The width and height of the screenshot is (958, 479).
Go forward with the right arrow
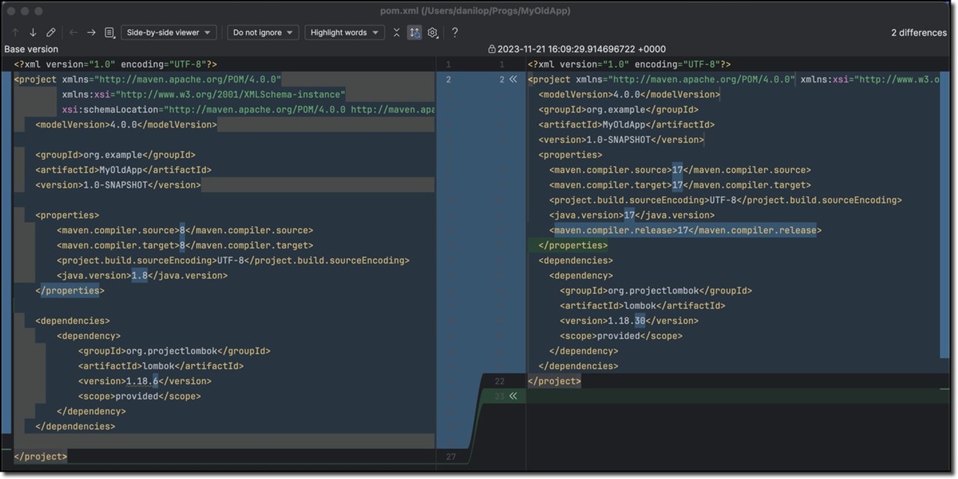91,33
